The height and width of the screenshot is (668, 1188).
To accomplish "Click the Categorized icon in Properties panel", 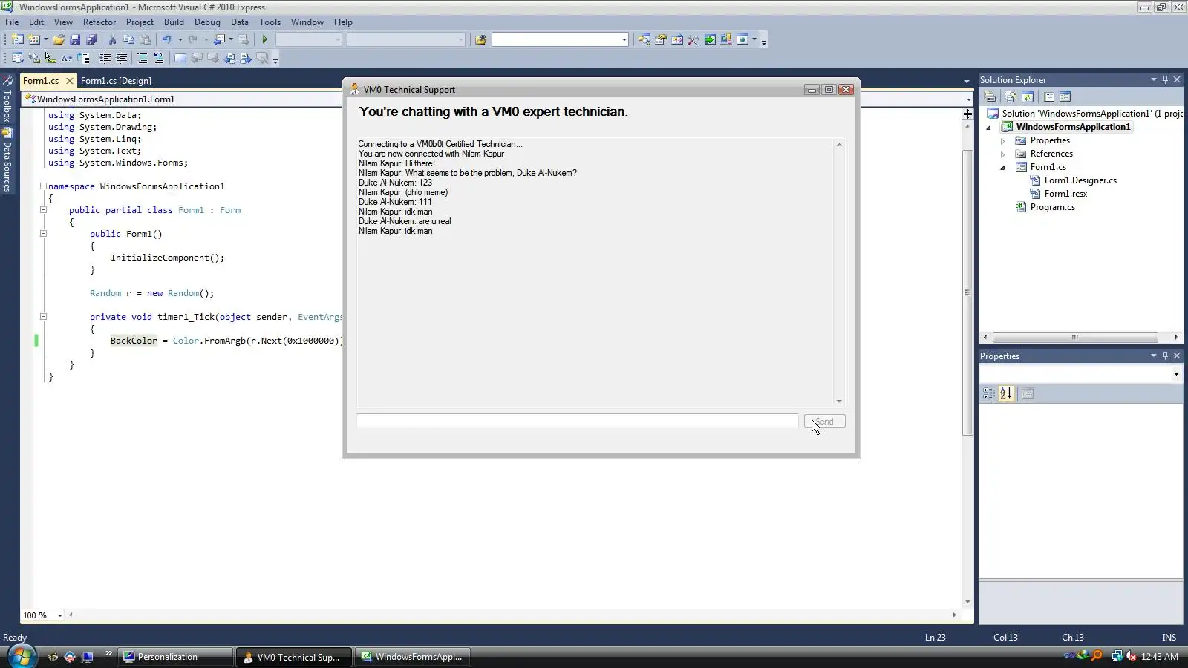I will [989, 393].
